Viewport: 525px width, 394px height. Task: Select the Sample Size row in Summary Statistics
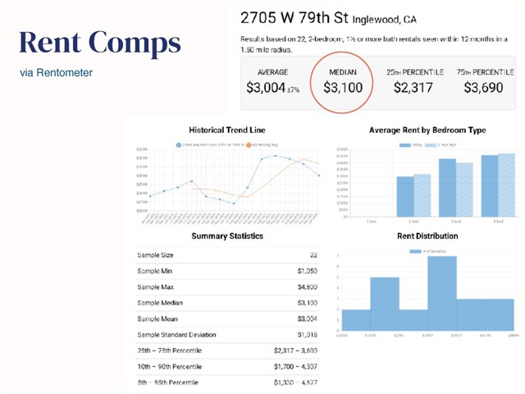226,255
